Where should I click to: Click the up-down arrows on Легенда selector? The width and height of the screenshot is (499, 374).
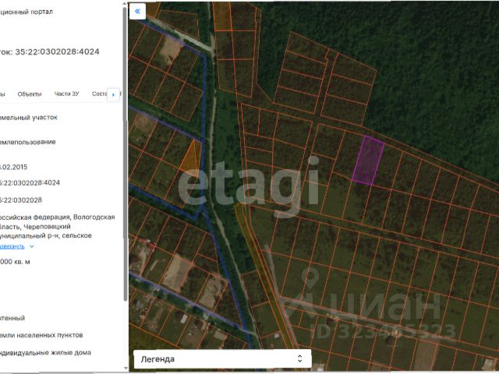[x=299, y=358]
